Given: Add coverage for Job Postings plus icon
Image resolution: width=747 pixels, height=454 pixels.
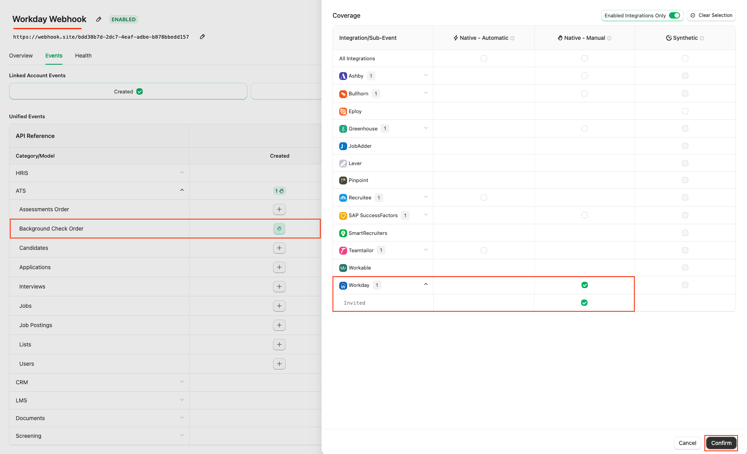Looking at the screenshot, I should pos(279,325).
